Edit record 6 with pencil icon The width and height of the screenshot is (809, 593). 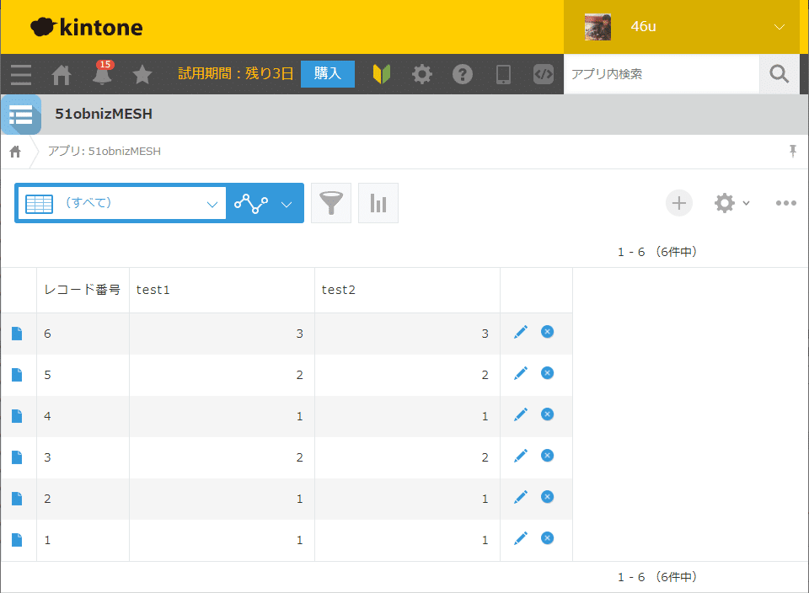point(521,332)
